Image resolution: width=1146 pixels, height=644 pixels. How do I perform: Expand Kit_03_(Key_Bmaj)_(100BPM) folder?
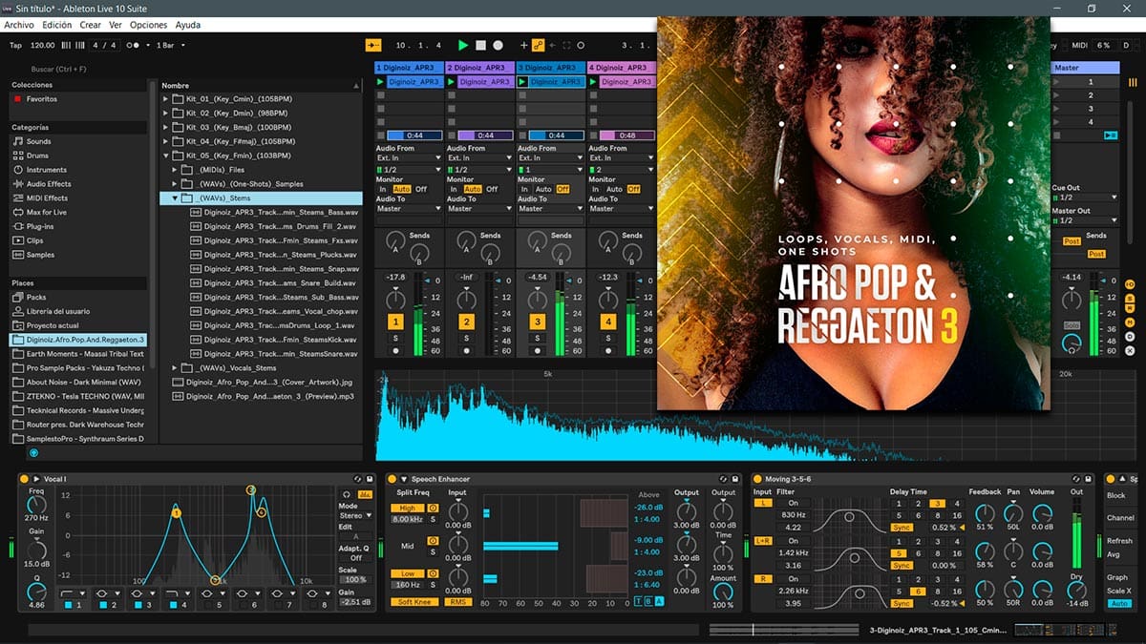(165, 127)
